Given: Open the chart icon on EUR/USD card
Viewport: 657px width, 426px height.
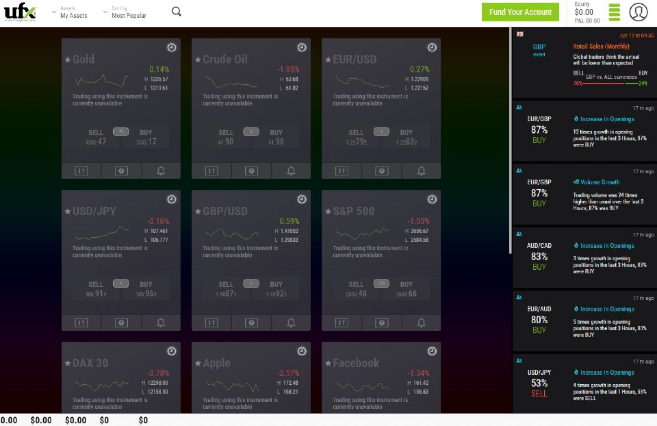Looking at the screenshot, I should [381, 171].
